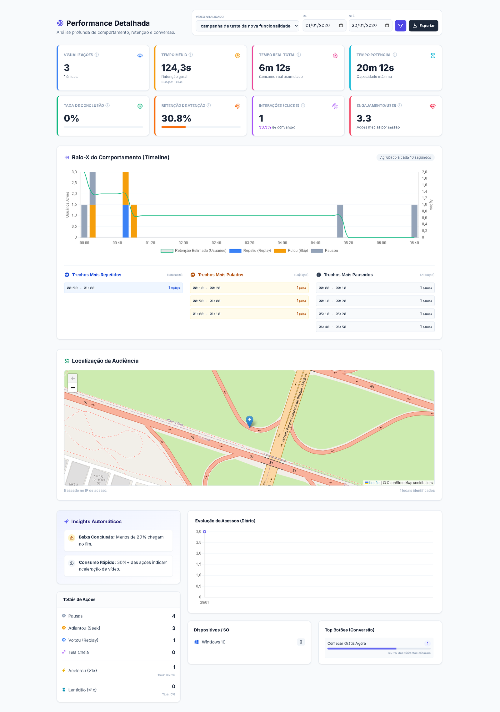The image size is (500, 712).
Task: Click the flame icon on Retenção de Atenção card
Action: (x=237, y=106)
